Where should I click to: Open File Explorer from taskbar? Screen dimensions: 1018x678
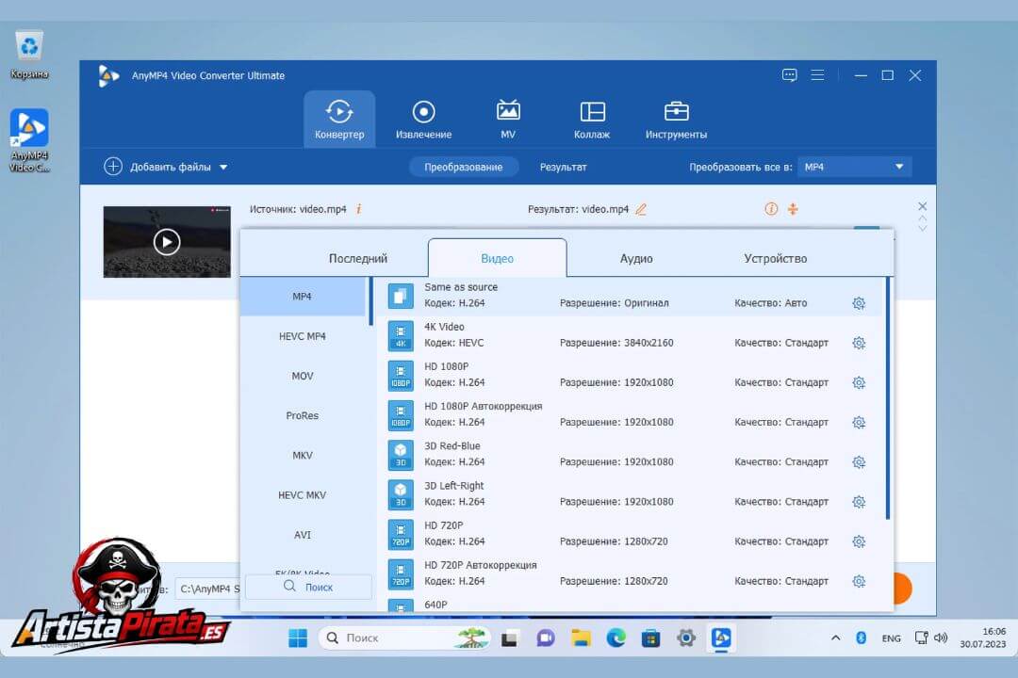pos(581,638)
